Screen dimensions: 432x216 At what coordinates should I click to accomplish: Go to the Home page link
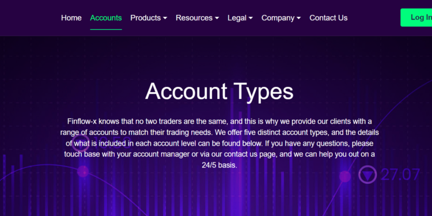click(x=71, y=18)
